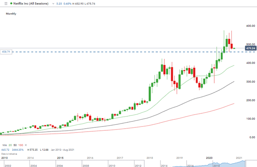Click the Monthly timeframe label
The height and width of the screenshot is (167, 257).
click(x=11, y=14)
